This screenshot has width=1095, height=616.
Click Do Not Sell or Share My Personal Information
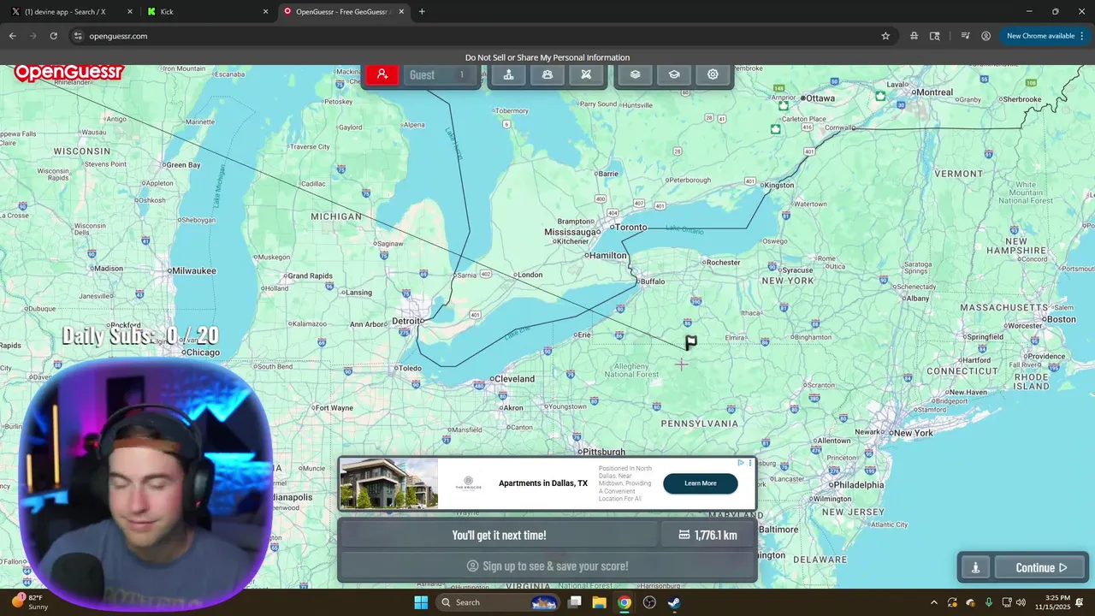tap(547, 57)
